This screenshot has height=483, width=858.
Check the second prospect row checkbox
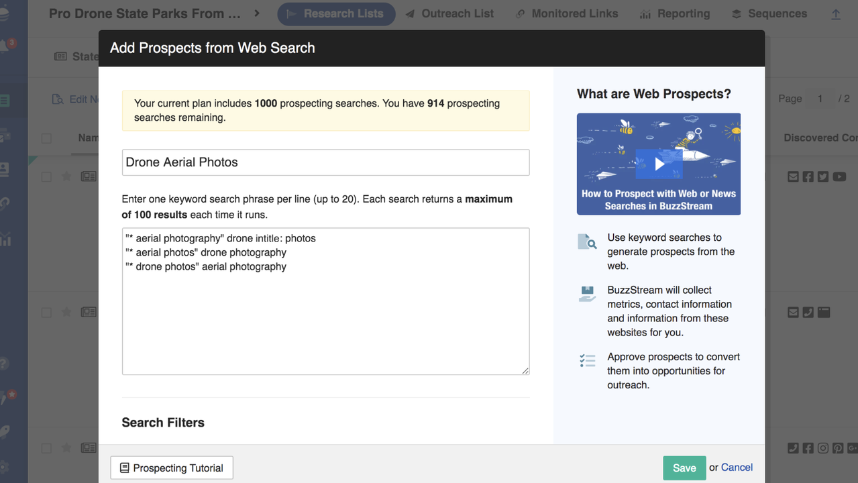tap(46, 313)
